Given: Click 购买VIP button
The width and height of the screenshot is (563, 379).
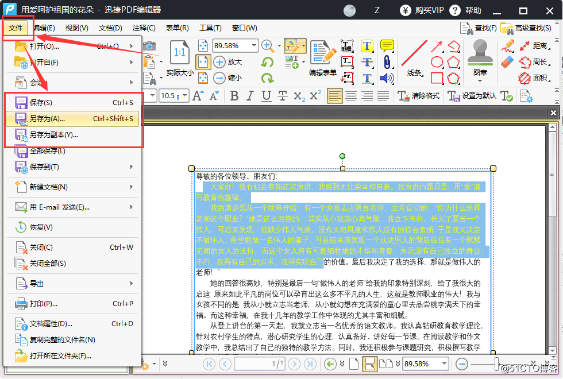Looking at the screenshot, I should coord(422,10).
